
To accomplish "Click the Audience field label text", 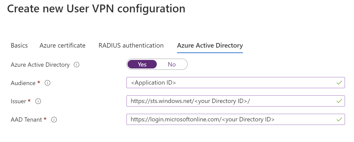I will click(x=23, y=83).
